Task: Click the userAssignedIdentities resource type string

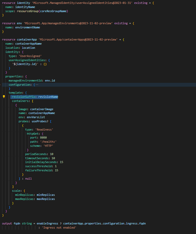Action: (82, 3)
